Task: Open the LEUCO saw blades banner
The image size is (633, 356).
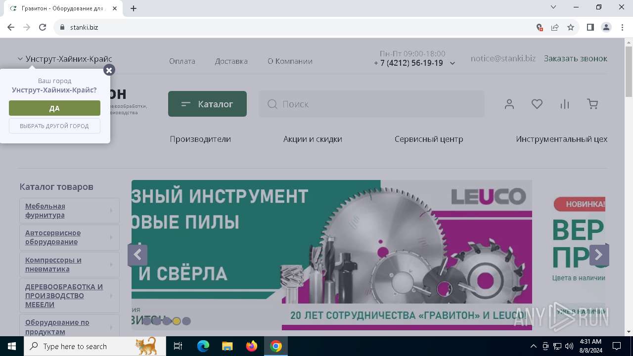Action: 332,255
